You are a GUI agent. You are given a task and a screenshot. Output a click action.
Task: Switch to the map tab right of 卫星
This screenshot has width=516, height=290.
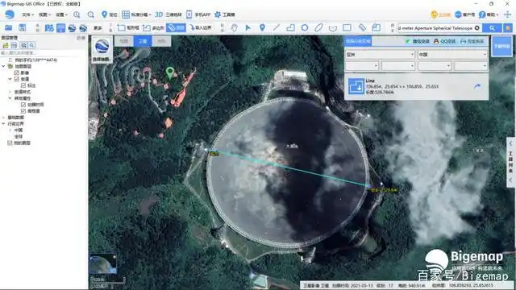[161, 41]
